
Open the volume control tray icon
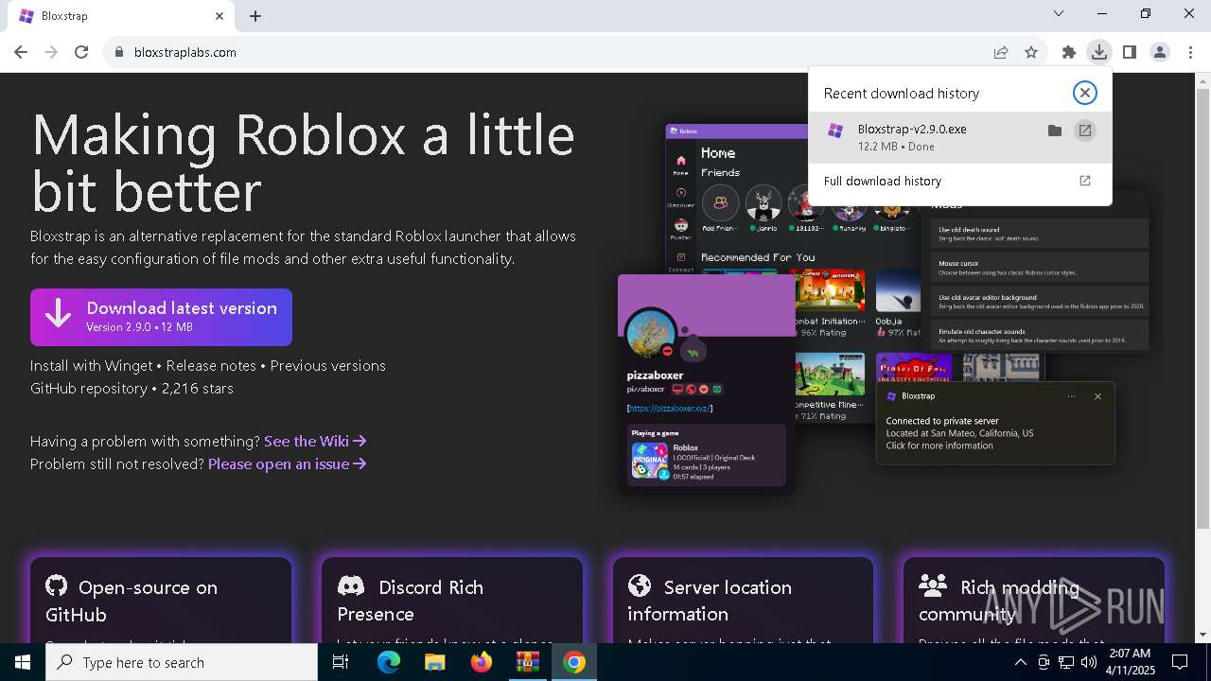pos(1089,662)
